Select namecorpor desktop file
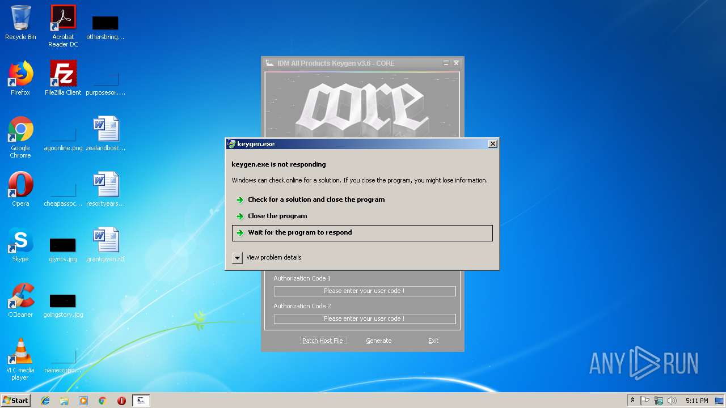This screenshot has width=726, height=408. [63, 359]
